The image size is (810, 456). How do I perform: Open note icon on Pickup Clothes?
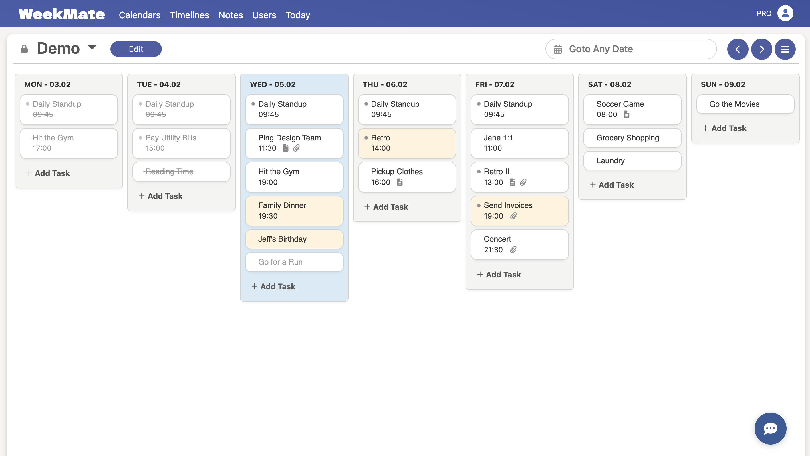click(x=400, y=182)
